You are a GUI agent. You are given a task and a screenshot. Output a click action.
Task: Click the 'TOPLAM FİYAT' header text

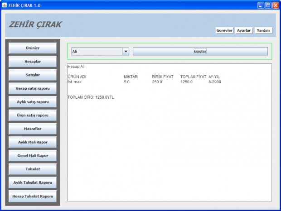pyautogui.click(x=193, y=77)
